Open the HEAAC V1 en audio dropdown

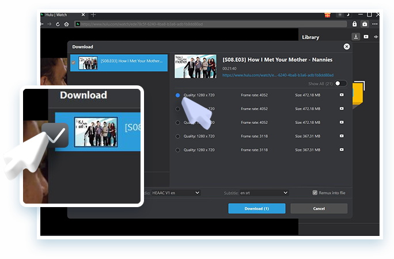pyautogui.click(x=176, y=193)
